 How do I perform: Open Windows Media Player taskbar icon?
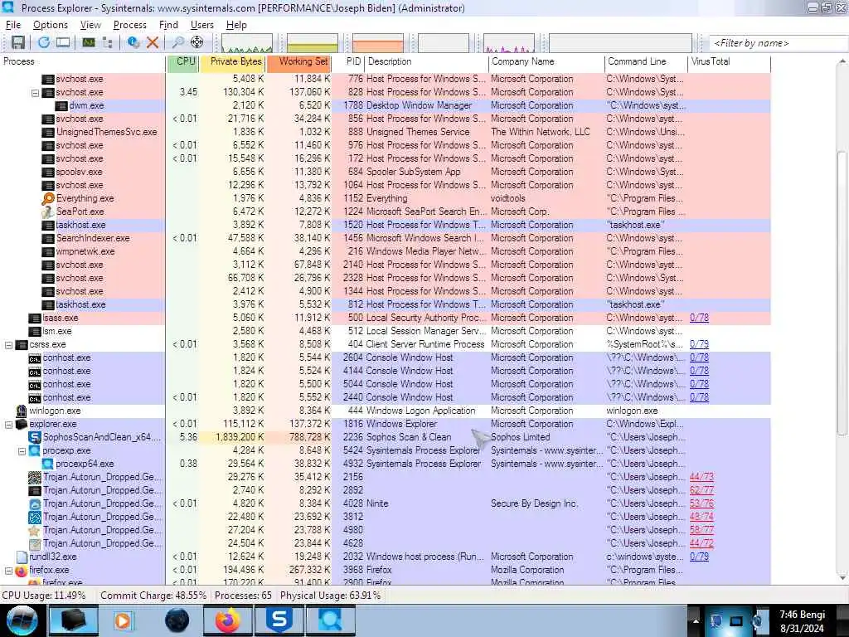123,620
